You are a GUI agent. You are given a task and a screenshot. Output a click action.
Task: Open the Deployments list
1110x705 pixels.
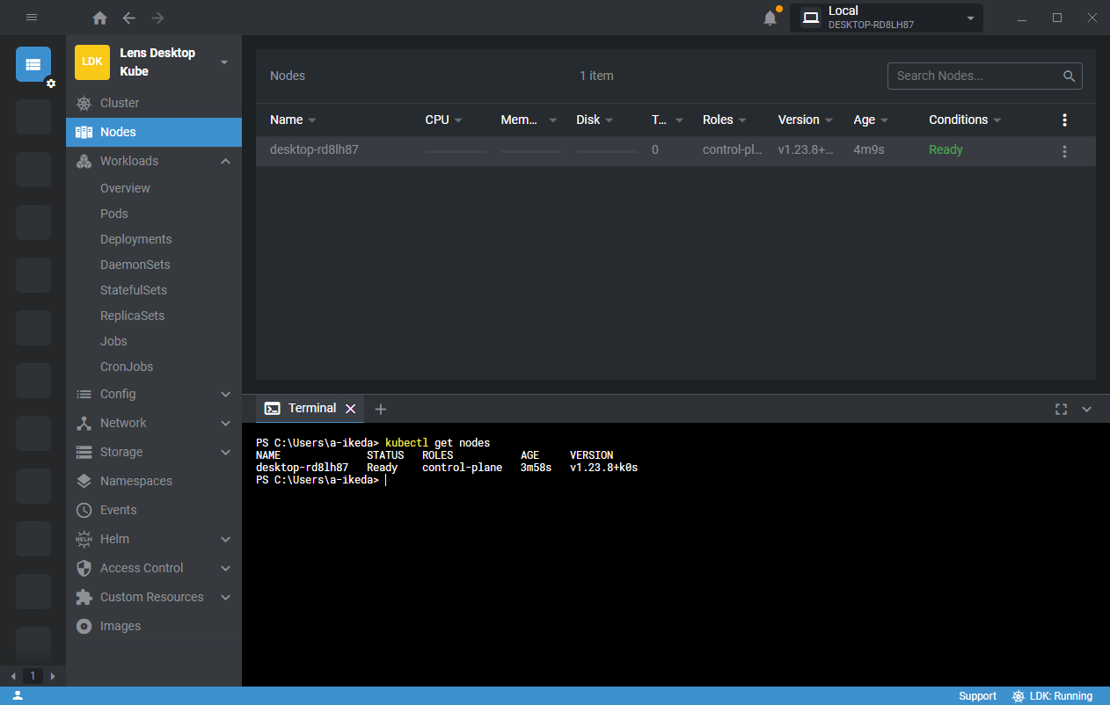pyautogui.click(x=136, y=239)
